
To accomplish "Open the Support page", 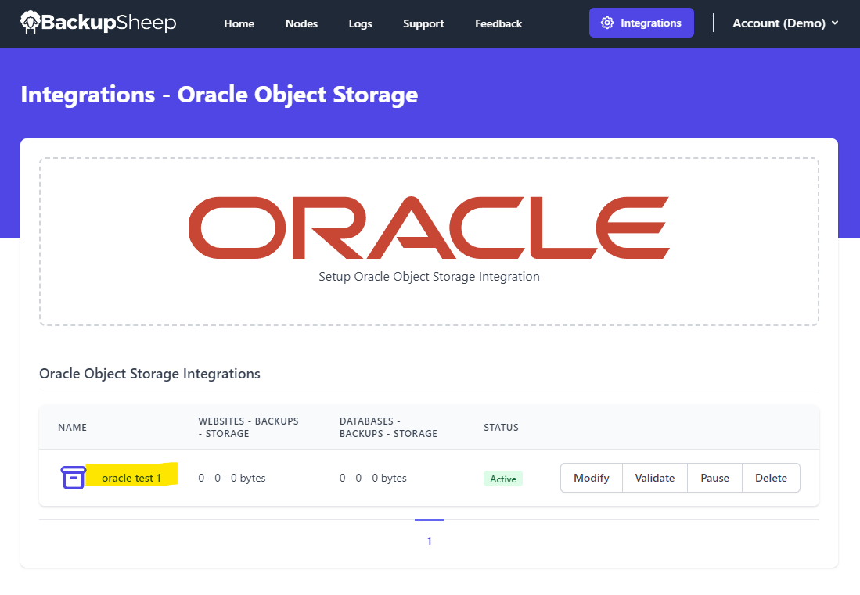I will pos(423,23).
